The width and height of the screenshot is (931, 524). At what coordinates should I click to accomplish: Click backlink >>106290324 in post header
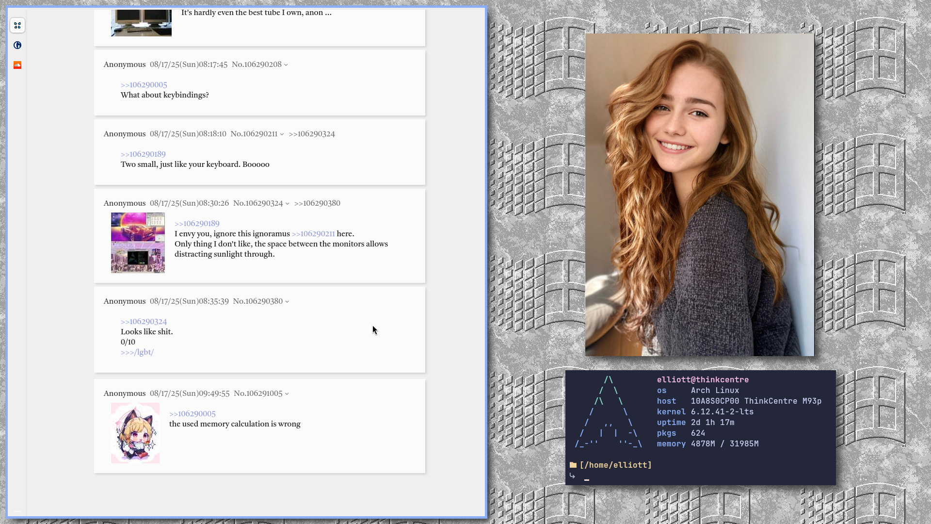tap(311, 134)
